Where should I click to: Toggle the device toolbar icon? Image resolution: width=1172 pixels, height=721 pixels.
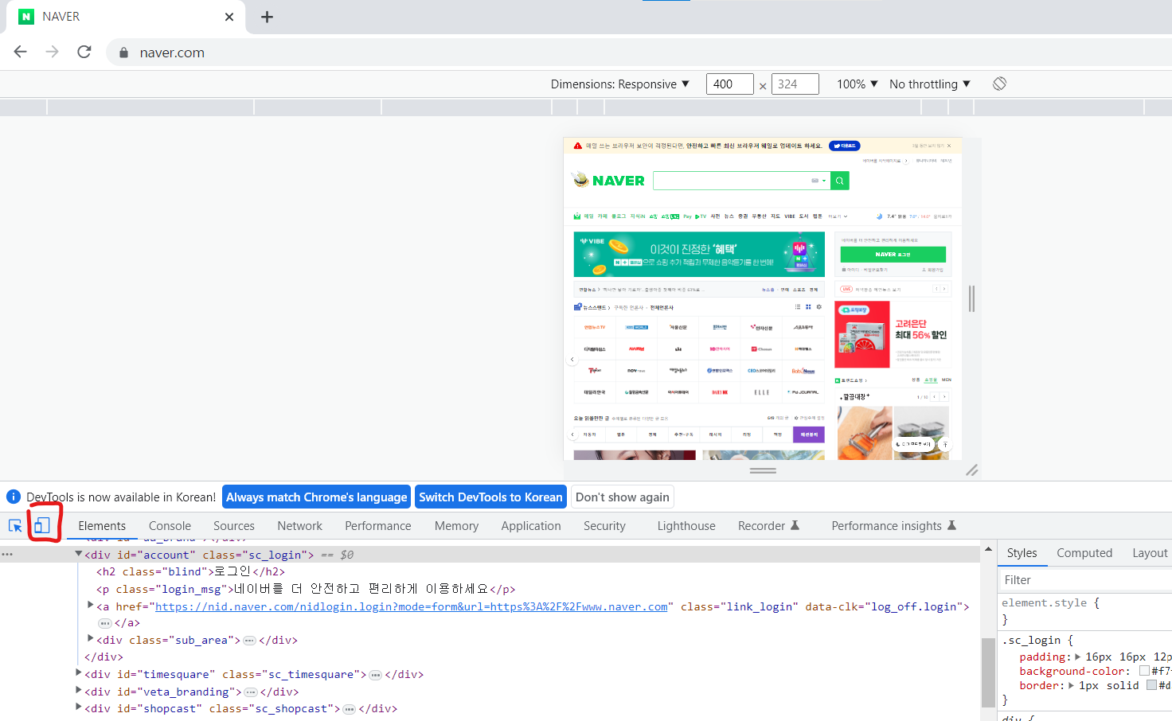tap(42, 525)
